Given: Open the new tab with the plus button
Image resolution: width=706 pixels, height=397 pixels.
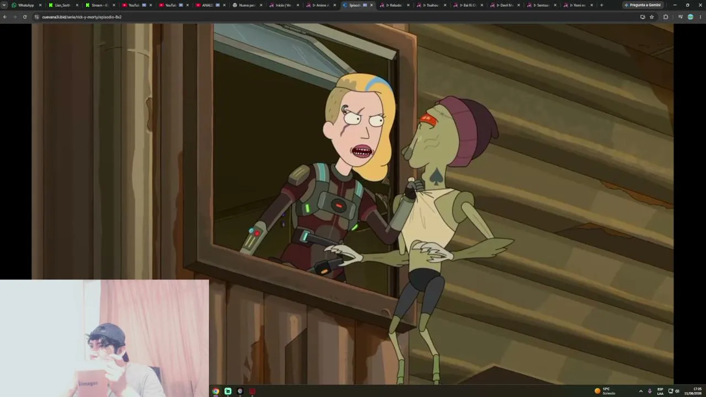Looking at the screenshot, I should 601,5.
